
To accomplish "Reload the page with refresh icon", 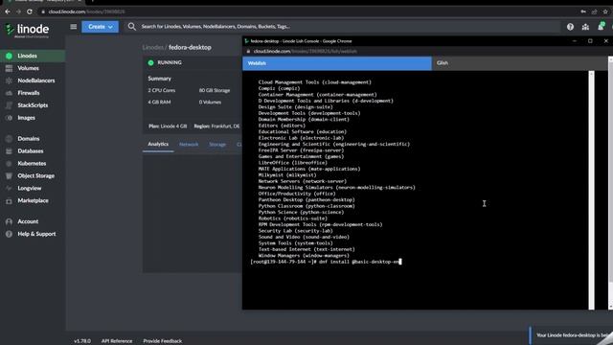I will (30, 11).
